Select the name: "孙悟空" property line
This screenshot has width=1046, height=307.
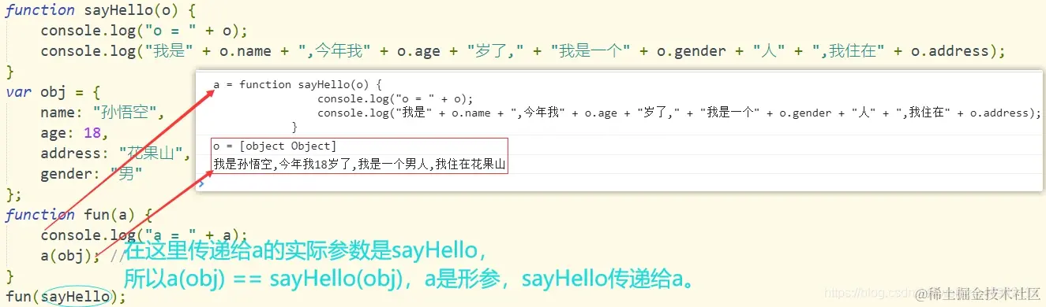click(102, 113)
